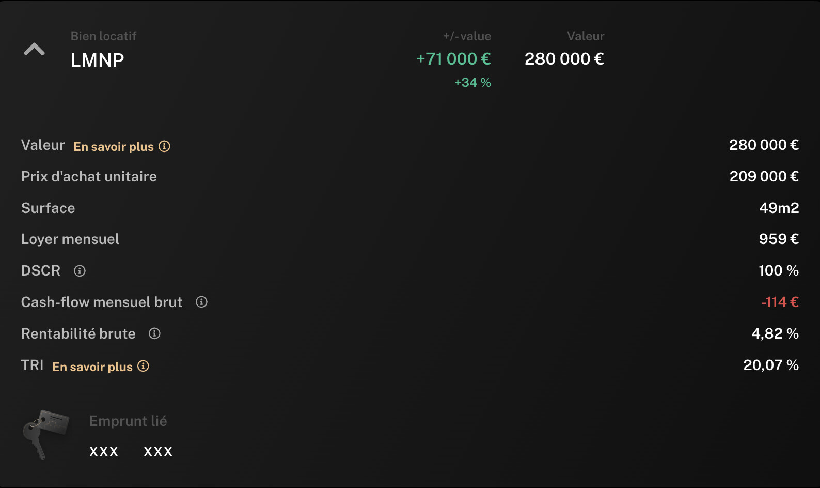
Task: Click the TRI value 20,07 %
Action: [x=771, y=365]
